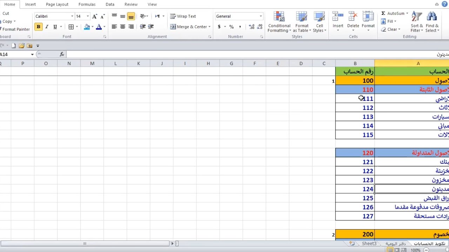Screen dimensions: 449x252
Task: Open the Insert tab
Action: click(31, 4)
